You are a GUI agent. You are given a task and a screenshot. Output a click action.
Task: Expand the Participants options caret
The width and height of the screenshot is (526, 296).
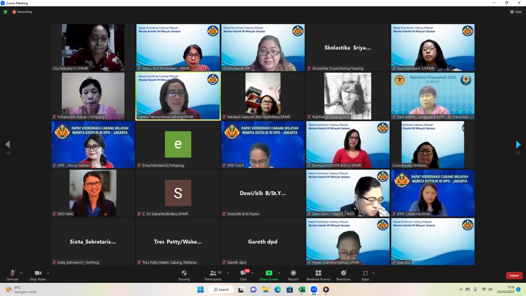(x=227, y=273)
